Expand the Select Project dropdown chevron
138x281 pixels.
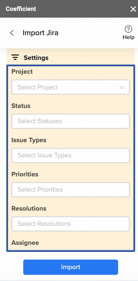122,87
